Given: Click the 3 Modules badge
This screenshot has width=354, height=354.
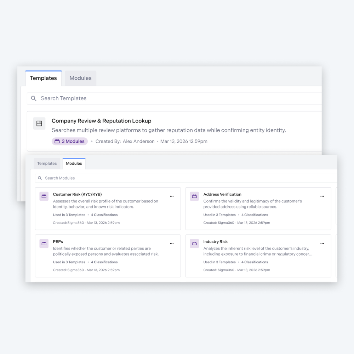Looking at the screenshot, I should coord(69,141).
